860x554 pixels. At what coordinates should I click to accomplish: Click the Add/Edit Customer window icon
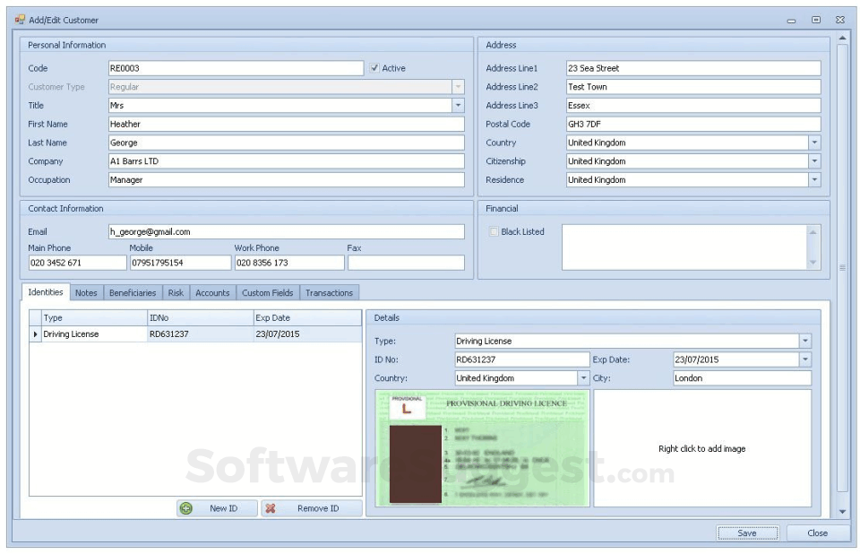(x=20, y=20)
